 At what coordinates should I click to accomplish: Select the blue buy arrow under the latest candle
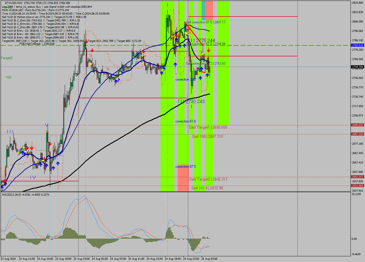[x=207, y=75]
